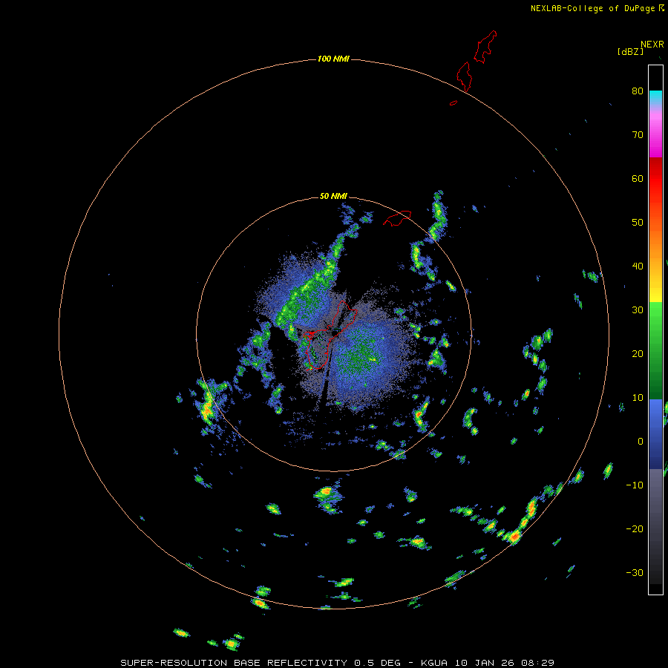
Task: Click the 50 value on the dBZ scale
Action: pyautogui.click(x=638, y=222)
